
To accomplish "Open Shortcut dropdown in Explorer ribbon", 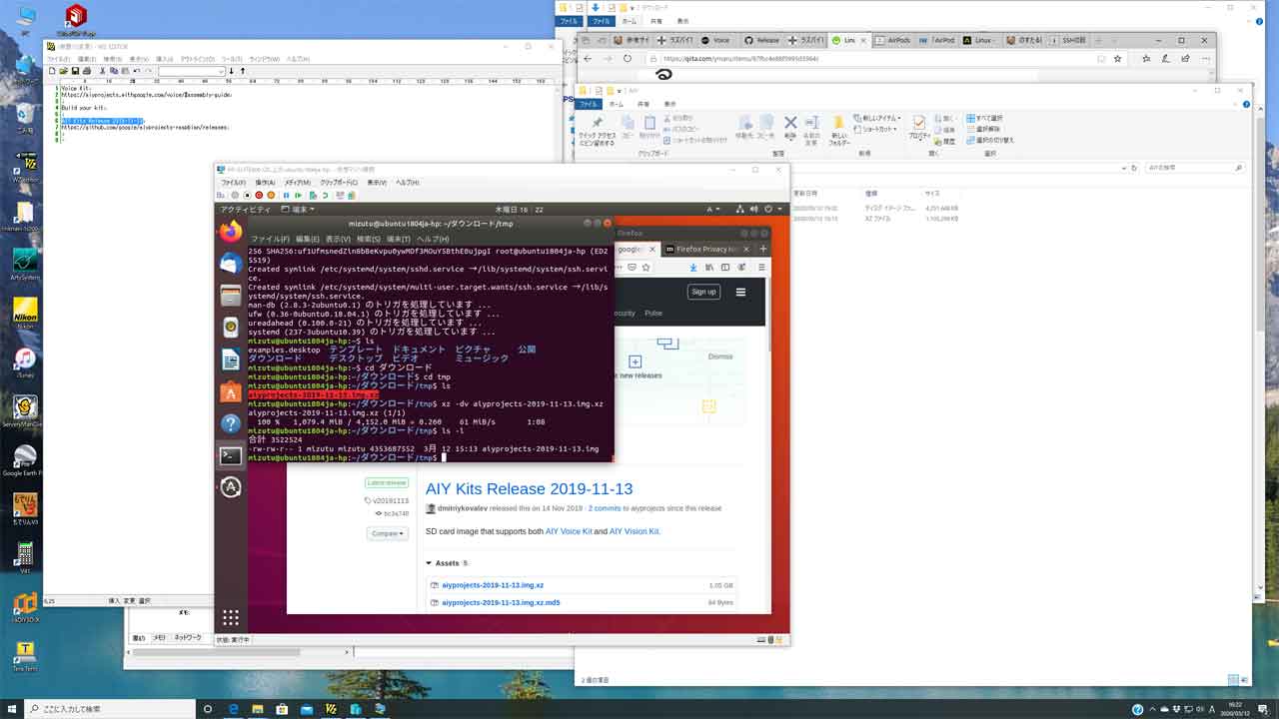I will 877,129.
